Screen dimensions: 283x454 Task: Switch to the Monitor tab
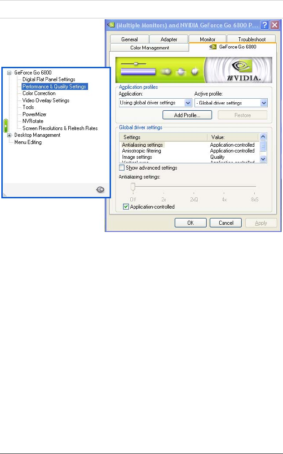coord(208,39)
